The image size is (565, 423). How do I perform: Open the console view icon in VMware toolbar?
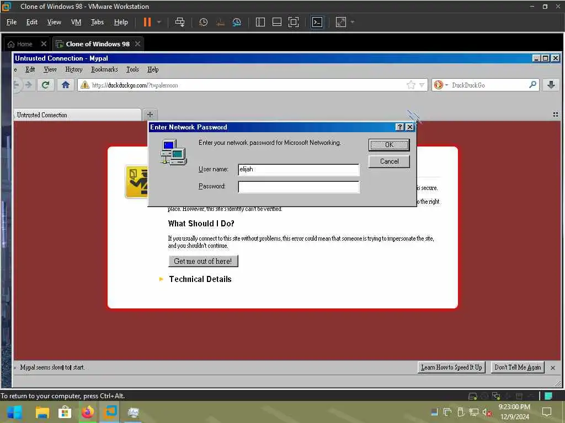click(317, 22)
